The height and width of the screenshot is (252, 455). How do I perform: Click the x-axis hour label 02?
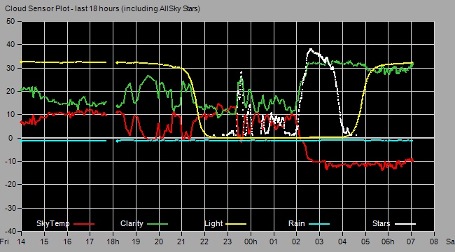pos(296,241)
